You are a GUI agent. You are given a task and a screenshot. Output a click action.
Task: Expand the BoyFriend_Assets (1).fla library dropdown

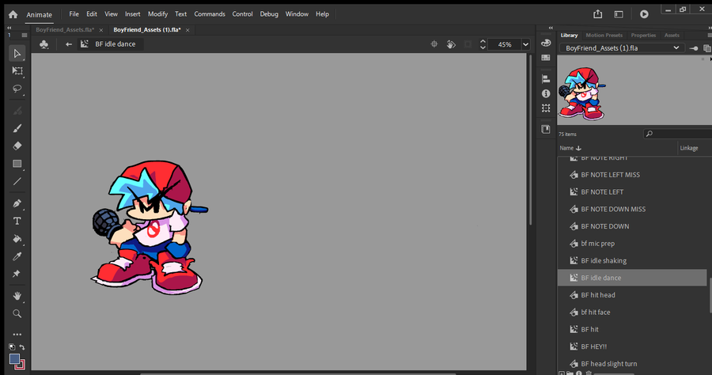[676, 48]
